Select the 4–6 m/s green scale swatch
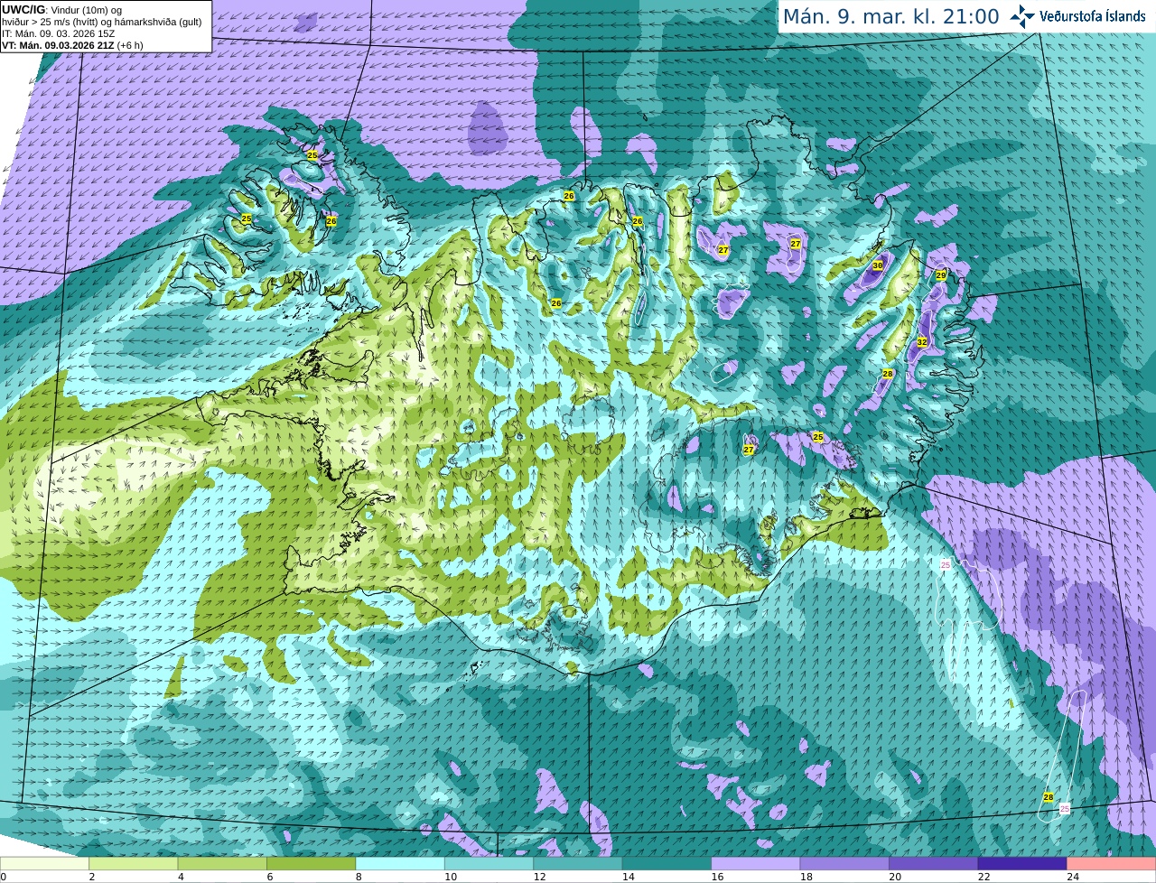The image size is (1156, 883). click(x=222, y=863)
